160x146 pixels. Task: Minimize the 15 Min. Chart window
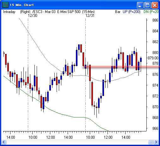point(140,5)
